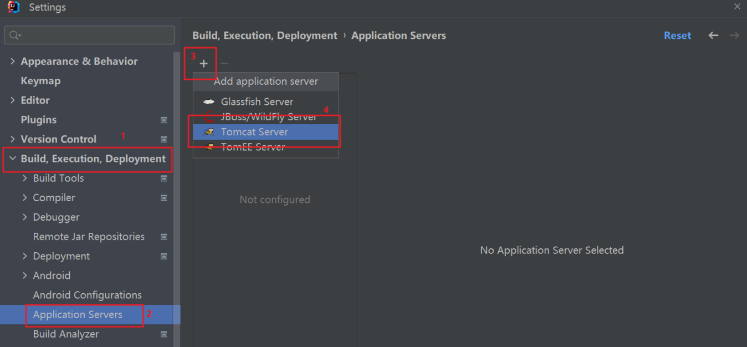This screenshot has height=347, width=747.
Task: Select Android item in tree
Action: (52, 275)
